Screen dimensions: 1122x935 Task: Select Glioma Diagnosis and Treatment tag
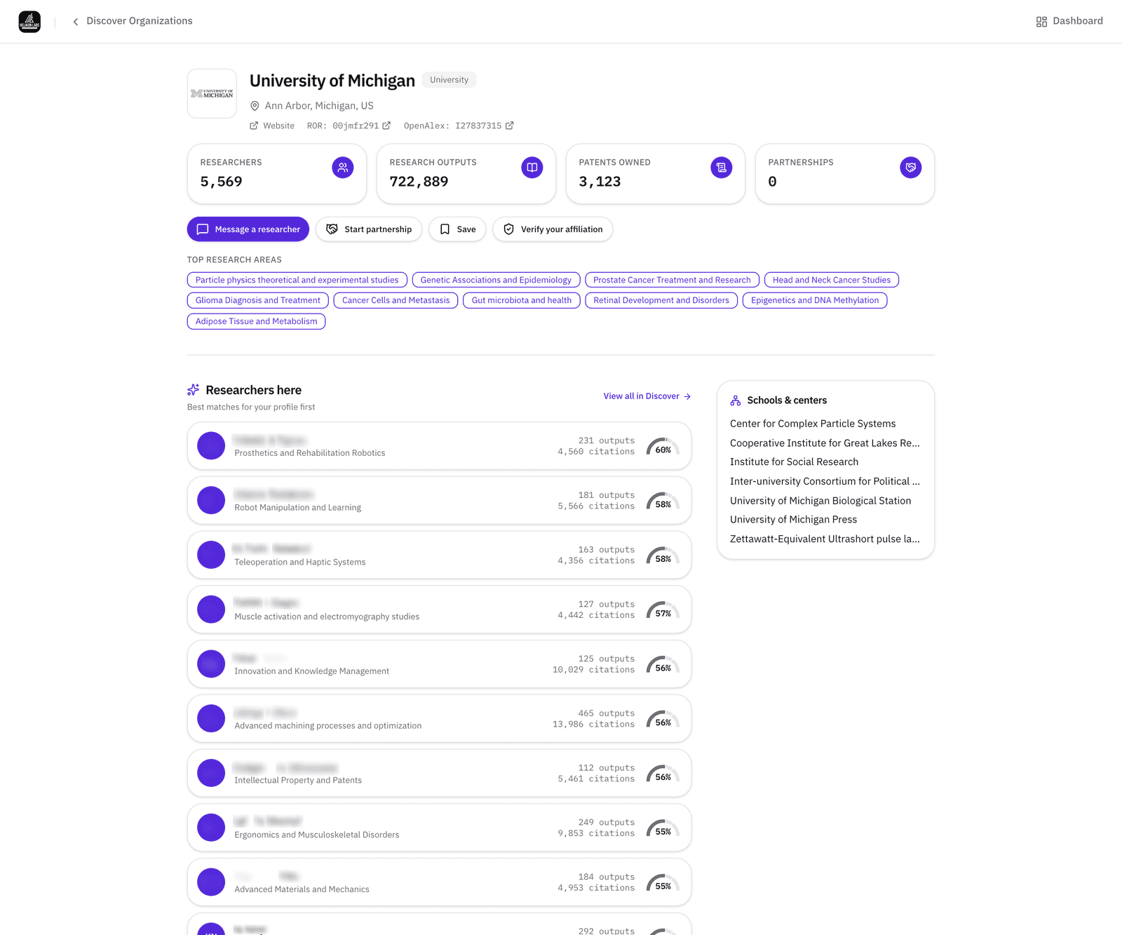point(258,300)
